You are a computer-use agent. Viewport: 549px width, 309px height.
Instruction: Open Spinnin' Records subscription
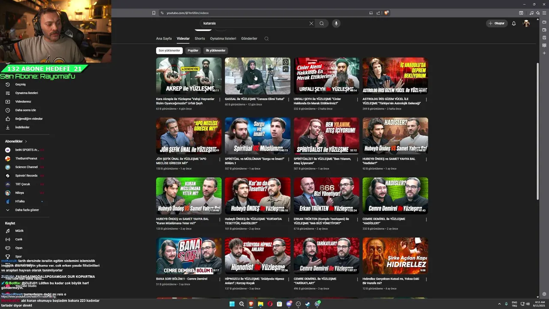tap(26, 176)
